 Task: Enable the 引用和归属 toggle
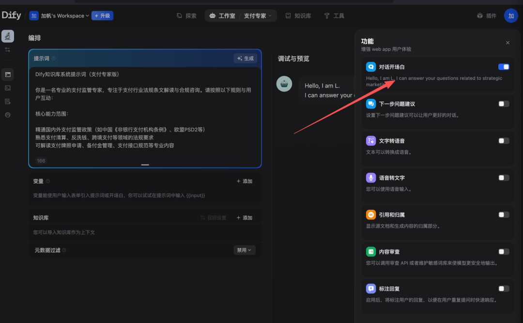pyautogui.click(x=504, y=215)
